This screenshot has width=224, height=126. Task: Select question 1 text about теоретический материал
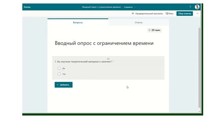(x=84, y=62)
